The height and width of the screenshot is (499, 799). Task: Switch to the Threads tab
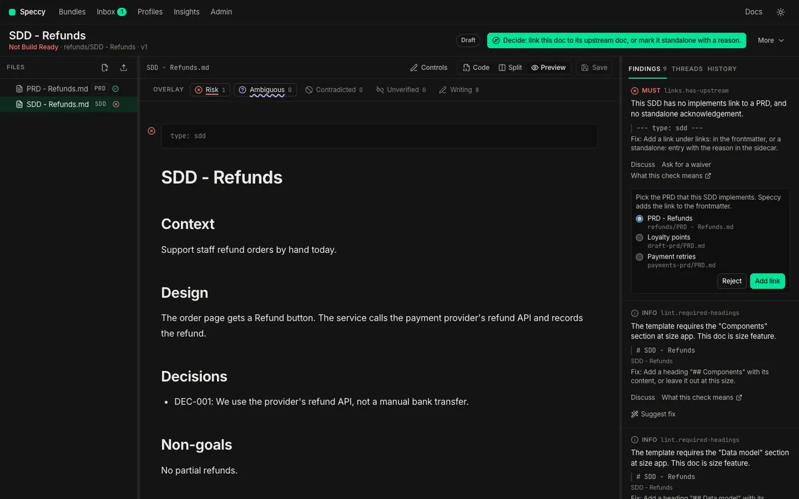click(687, 69)
